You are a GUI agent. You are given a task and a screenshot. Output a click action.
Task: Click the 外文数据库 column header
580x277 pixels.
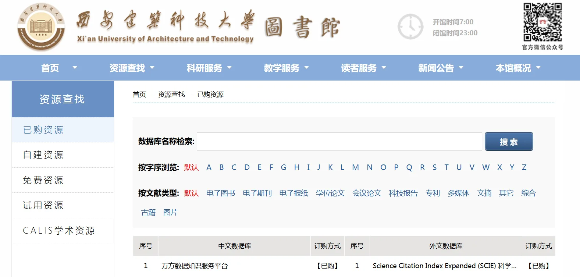tap(446, 246)
